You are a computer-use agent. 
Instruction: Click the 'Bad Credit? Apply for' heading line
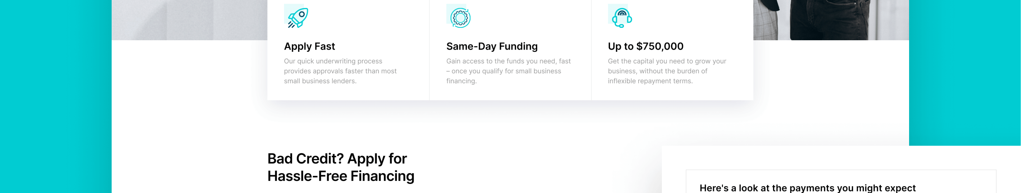click(x=337, y=159)
